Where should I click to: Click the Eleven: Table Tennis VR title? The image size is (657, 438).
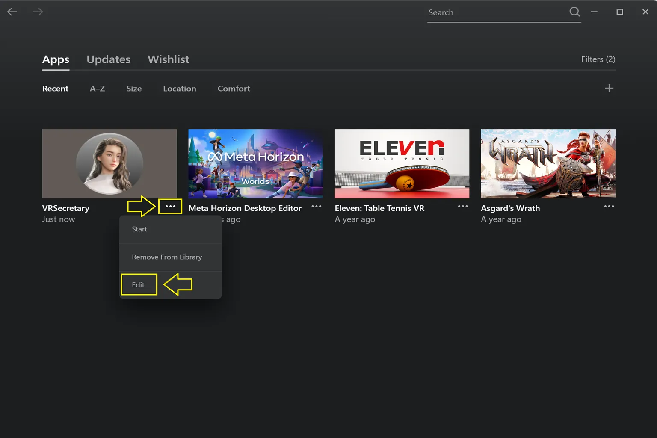[380, 208]
